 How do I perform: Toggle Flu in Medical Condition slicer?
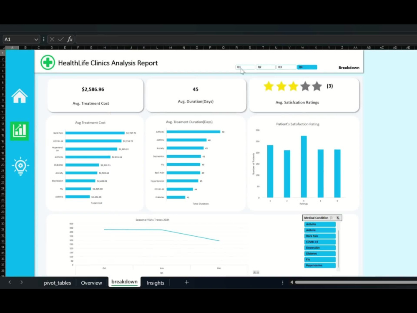tap(320, 260)
